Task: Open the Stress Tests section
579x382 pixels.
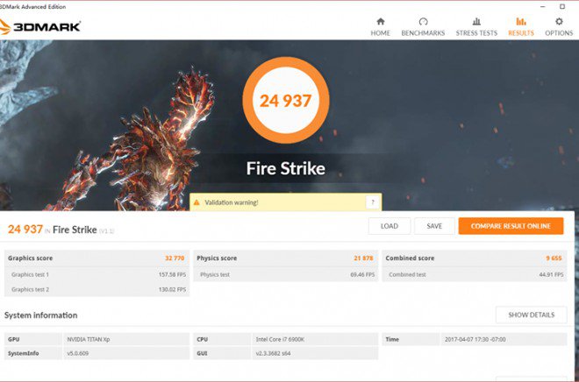Action: coord(476,26)
